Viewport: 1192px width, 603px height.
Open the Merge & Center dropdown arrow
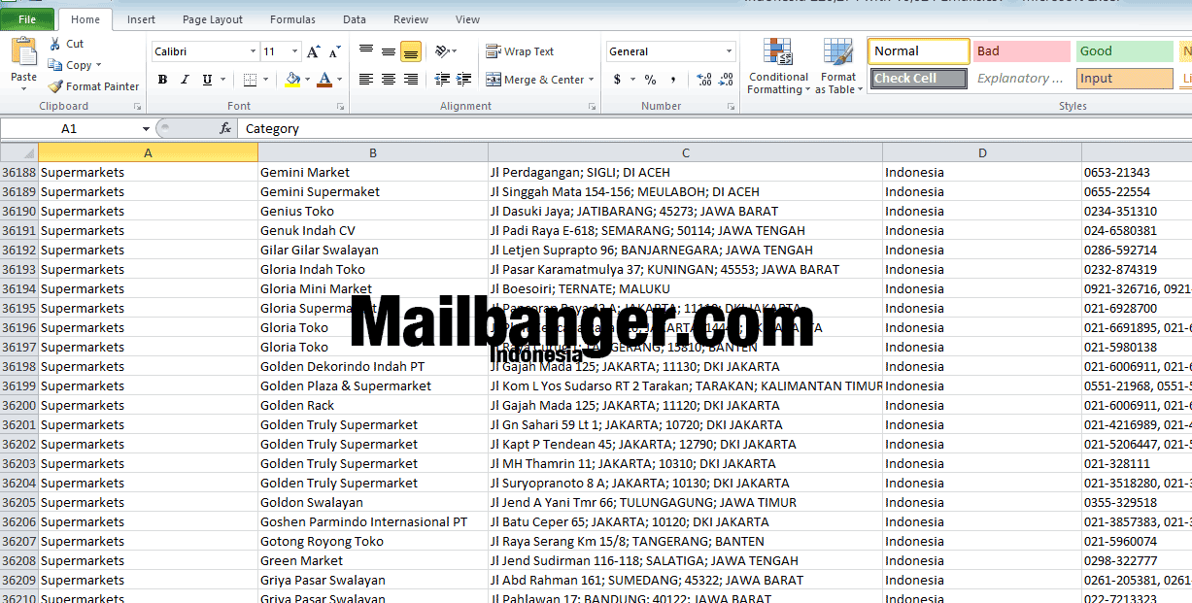click(593, 80)
